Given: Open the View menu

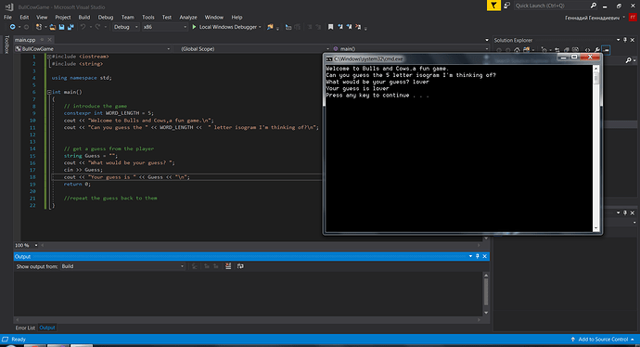Looking at the screenshot, I should tap(42, 17).
